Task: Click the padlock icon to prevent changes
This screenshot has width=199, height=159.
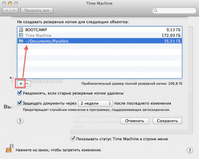Action: pyautogui.click(x=10, y=148)
